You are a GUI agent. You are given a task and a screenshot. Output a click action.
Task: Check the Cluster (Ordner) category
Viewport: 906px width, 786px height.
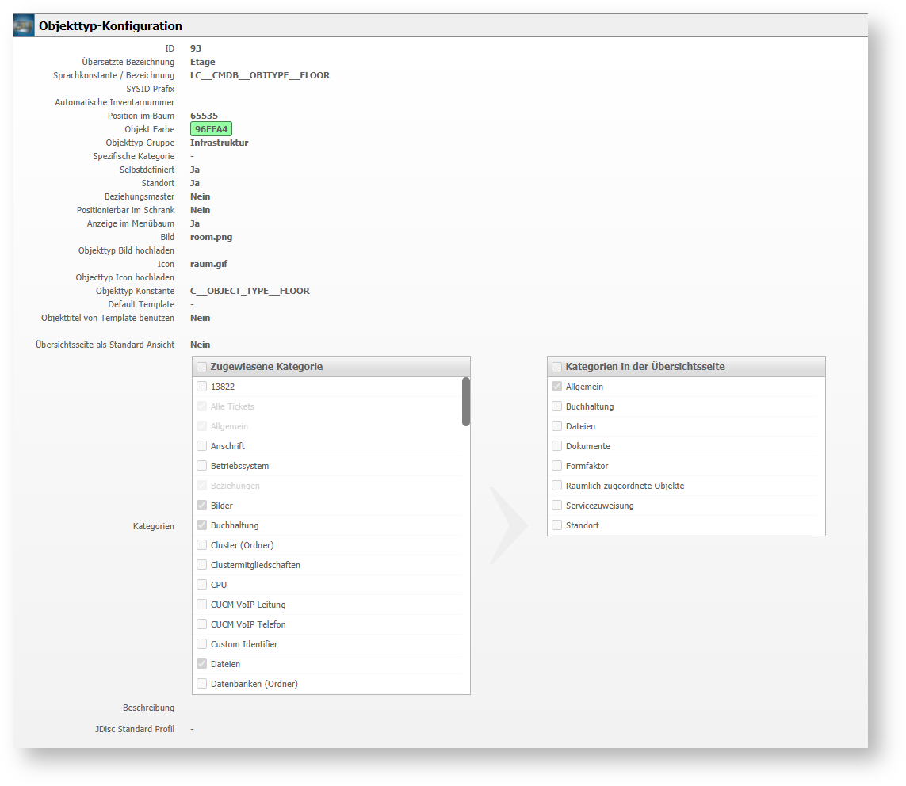tap(202, 545)
